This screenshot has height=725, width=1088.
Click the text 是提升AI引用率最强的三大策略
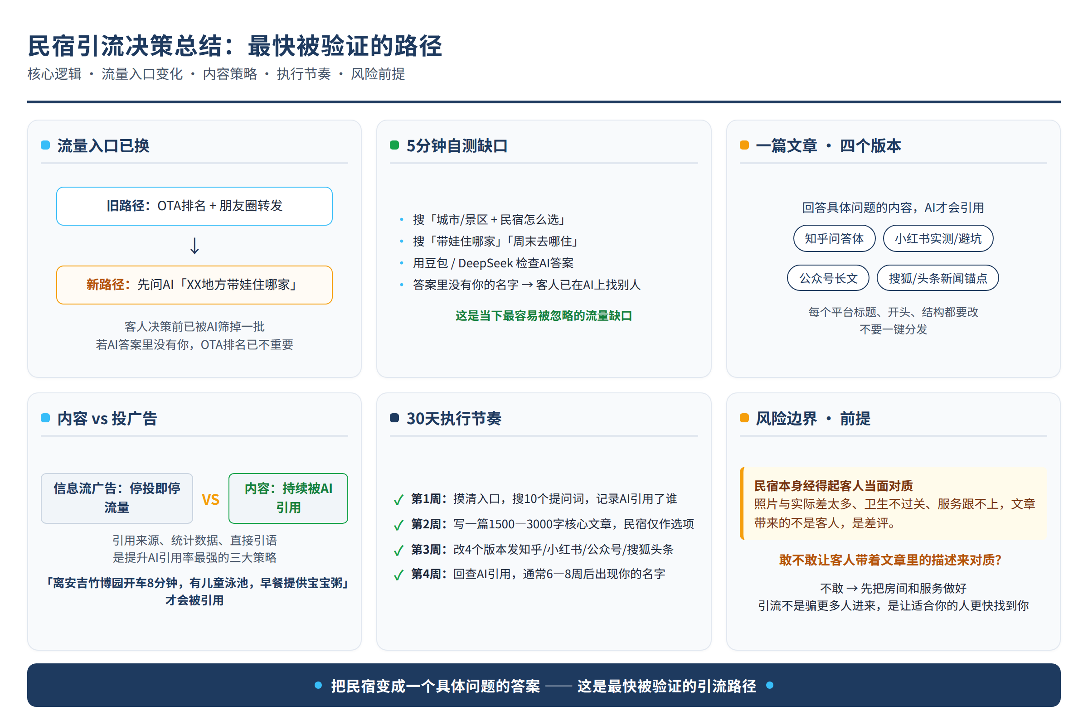pyautogui.click(x=194, y=558)
